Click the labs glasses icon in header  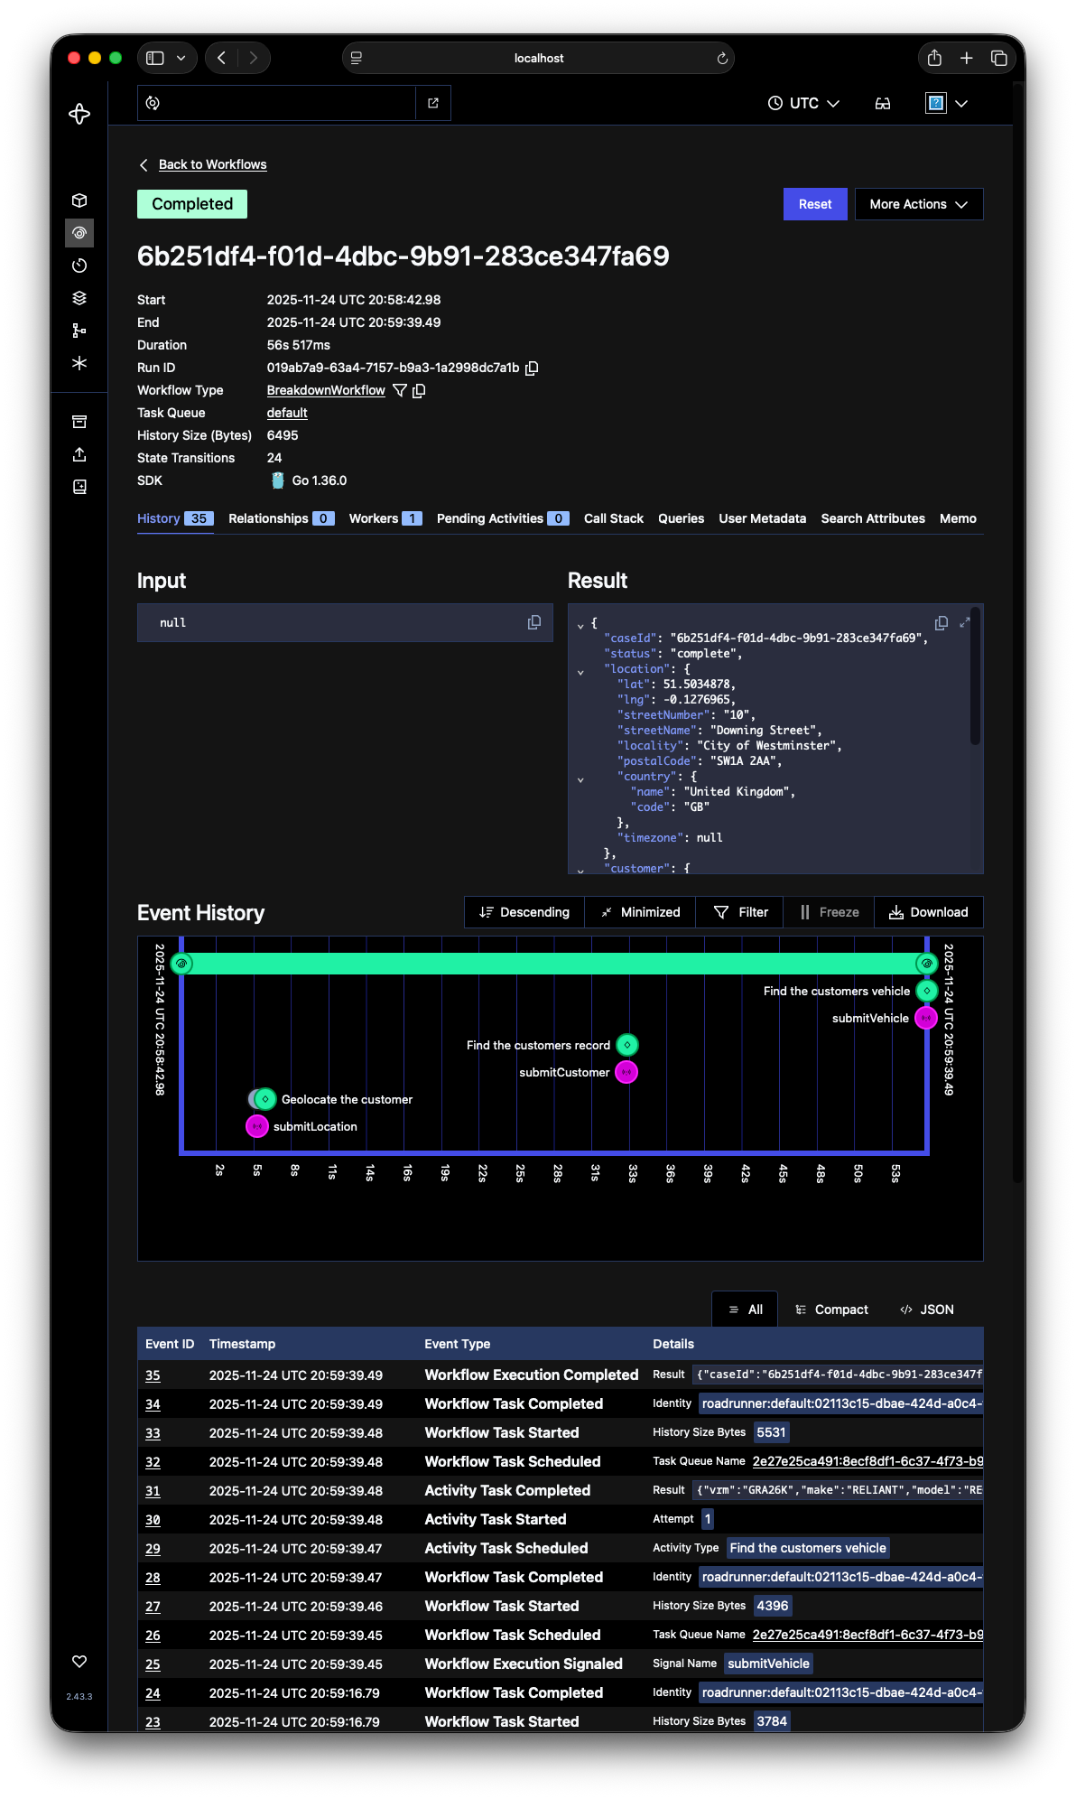[x=883, y=104]
